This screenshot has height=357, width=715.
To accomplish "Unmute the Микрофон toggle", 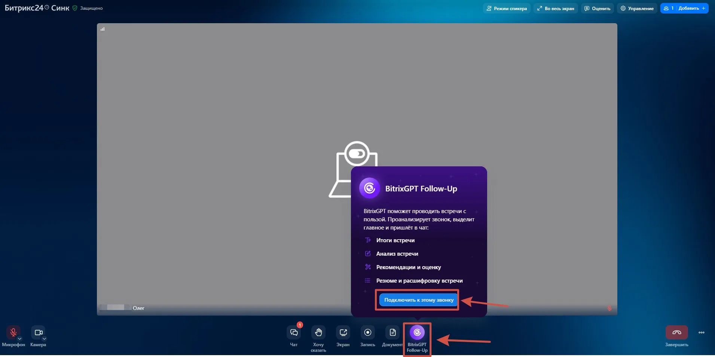I will tap(13, 332).
